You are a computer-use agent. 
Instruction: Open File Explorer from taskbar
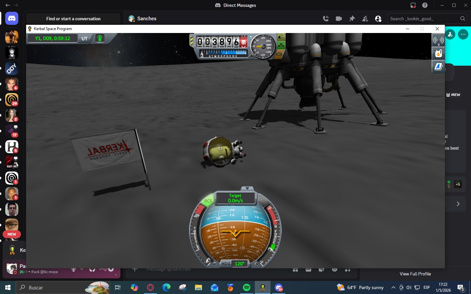click(x=199, y=287)
